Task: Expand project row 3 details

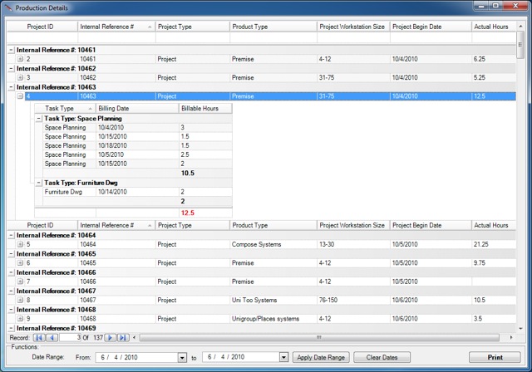Action: point(20,78)
